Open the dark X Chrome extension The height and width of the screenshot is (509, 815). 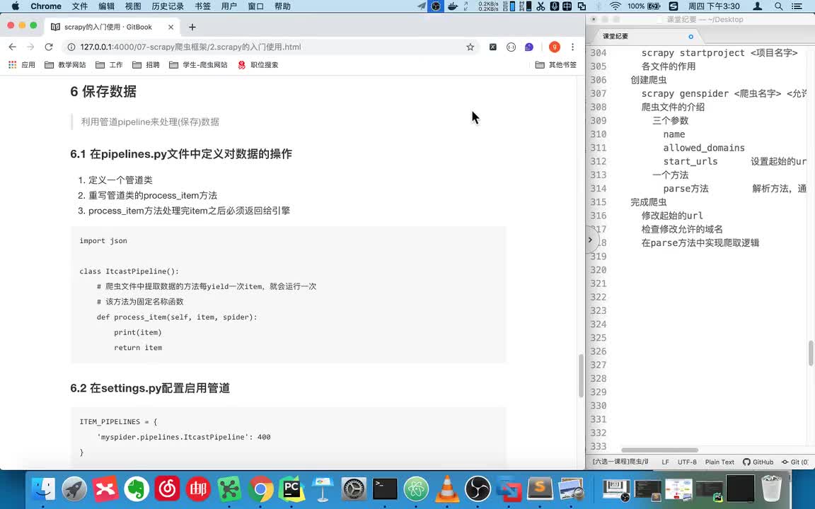coord(492,47)
